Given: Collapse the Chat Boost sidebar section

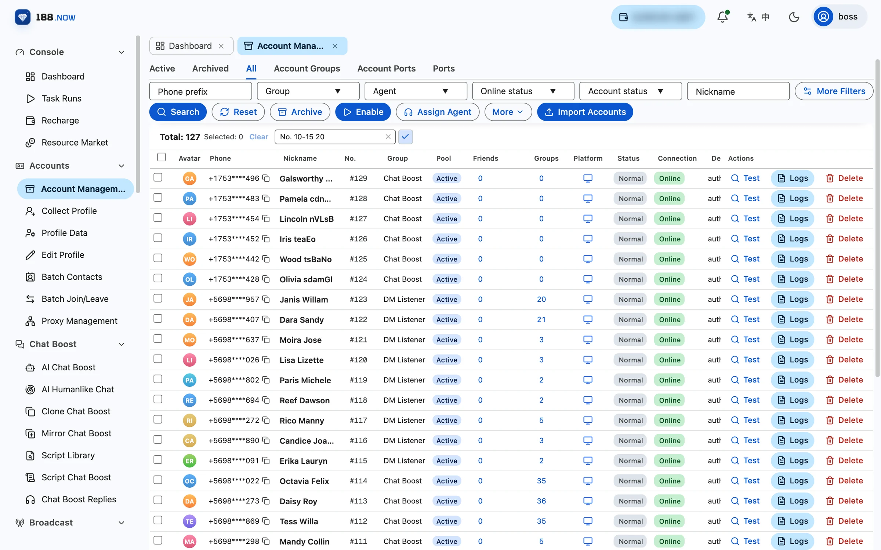Looking at the screenshot, I should tap(122, 344).
